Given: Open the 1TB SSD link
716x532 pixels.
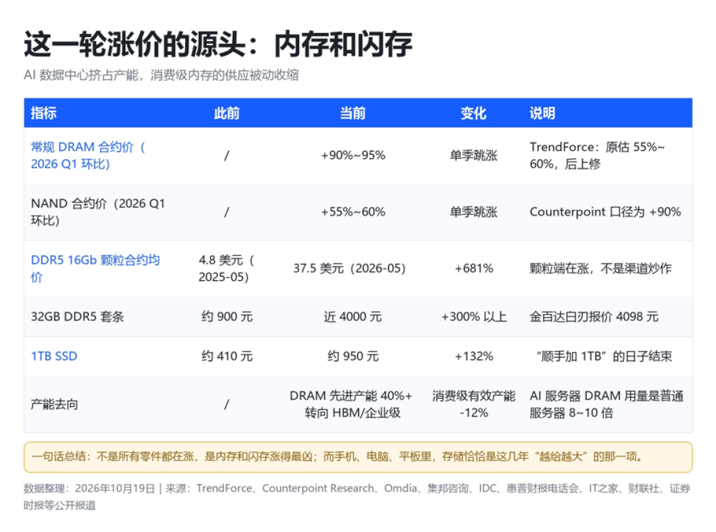Looking at the screenshot, I should pyautogui.click(x=54, y=356).
